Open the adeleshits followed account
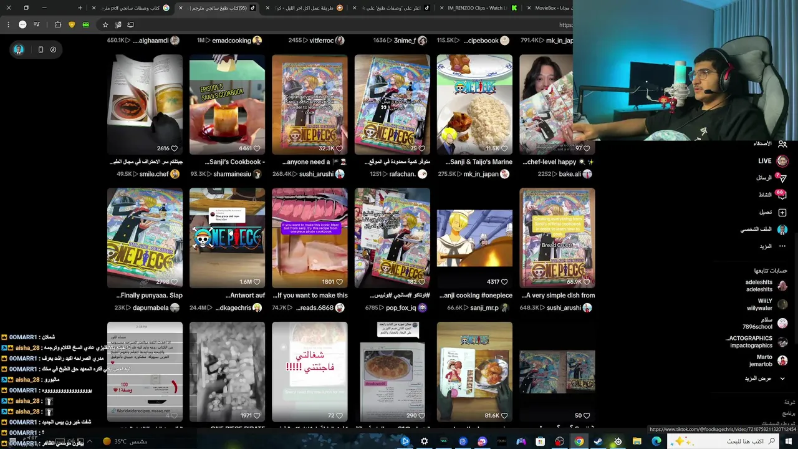Viewport: 798px width, 449px height. pyautogui.click(x=766, y=286)
